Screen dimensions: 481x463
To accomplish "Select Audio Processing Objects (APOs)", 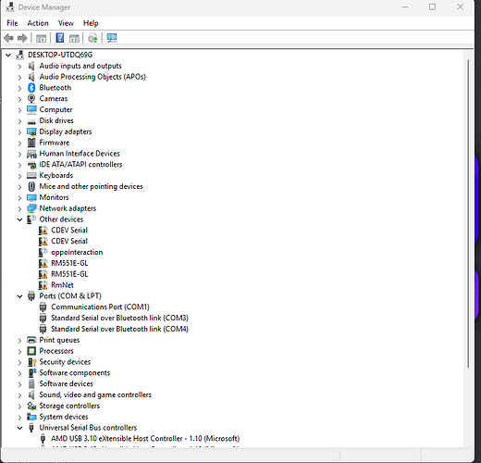I will tap(92, 77).
